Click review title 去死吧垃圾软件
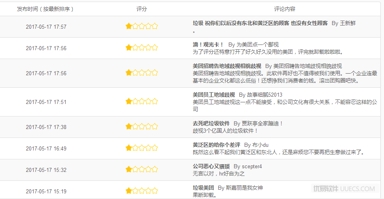Viewport: 384px width, 199px height. [x=211, y=123]
